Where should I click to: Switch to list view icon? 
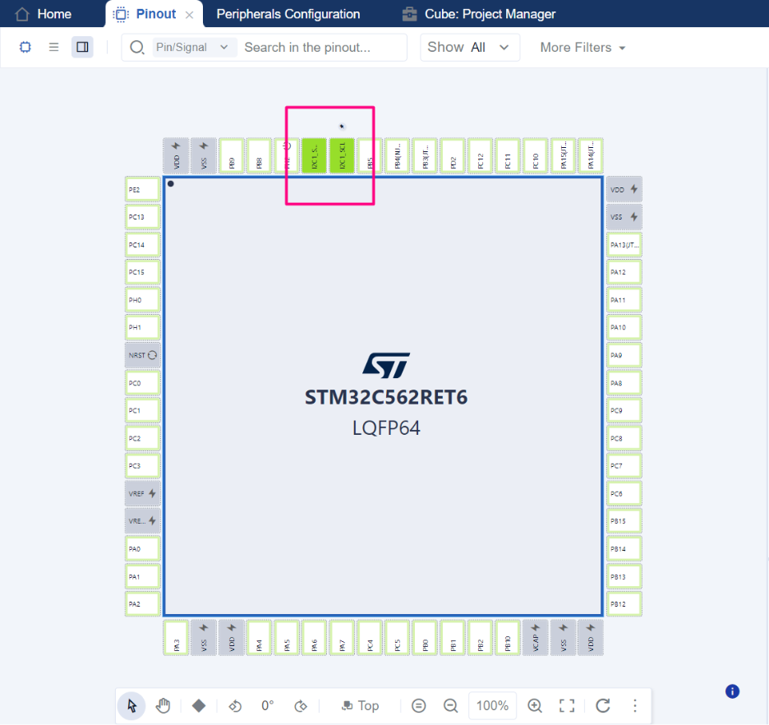coord(54,47)
